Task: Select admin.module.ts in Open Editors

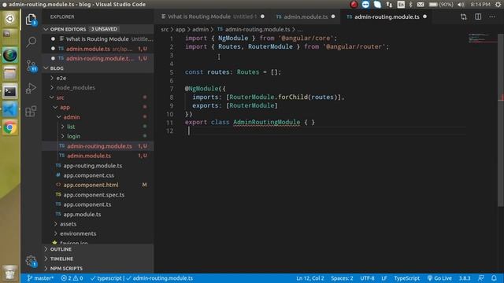Action: click(x=98, y=49)
